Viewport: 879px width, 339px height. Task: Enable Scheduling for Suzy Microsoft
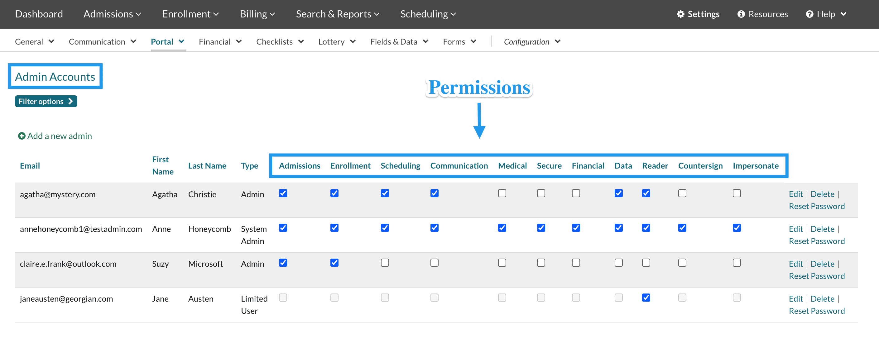[x=385, y=263]
